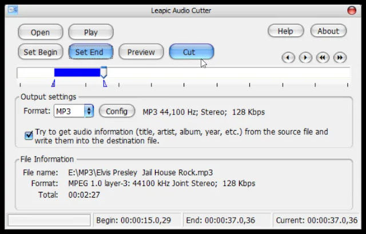
Task: Open the Config output settings
Action: 117,111
